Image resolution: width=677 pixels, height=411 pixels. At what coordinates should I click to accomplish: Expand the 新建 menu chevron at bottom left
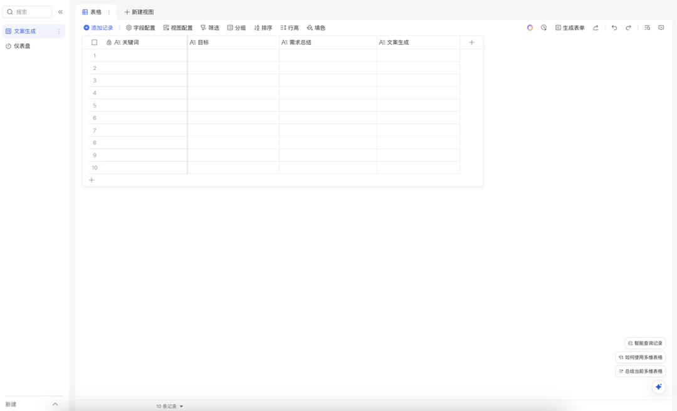click(x=55, y=404)
